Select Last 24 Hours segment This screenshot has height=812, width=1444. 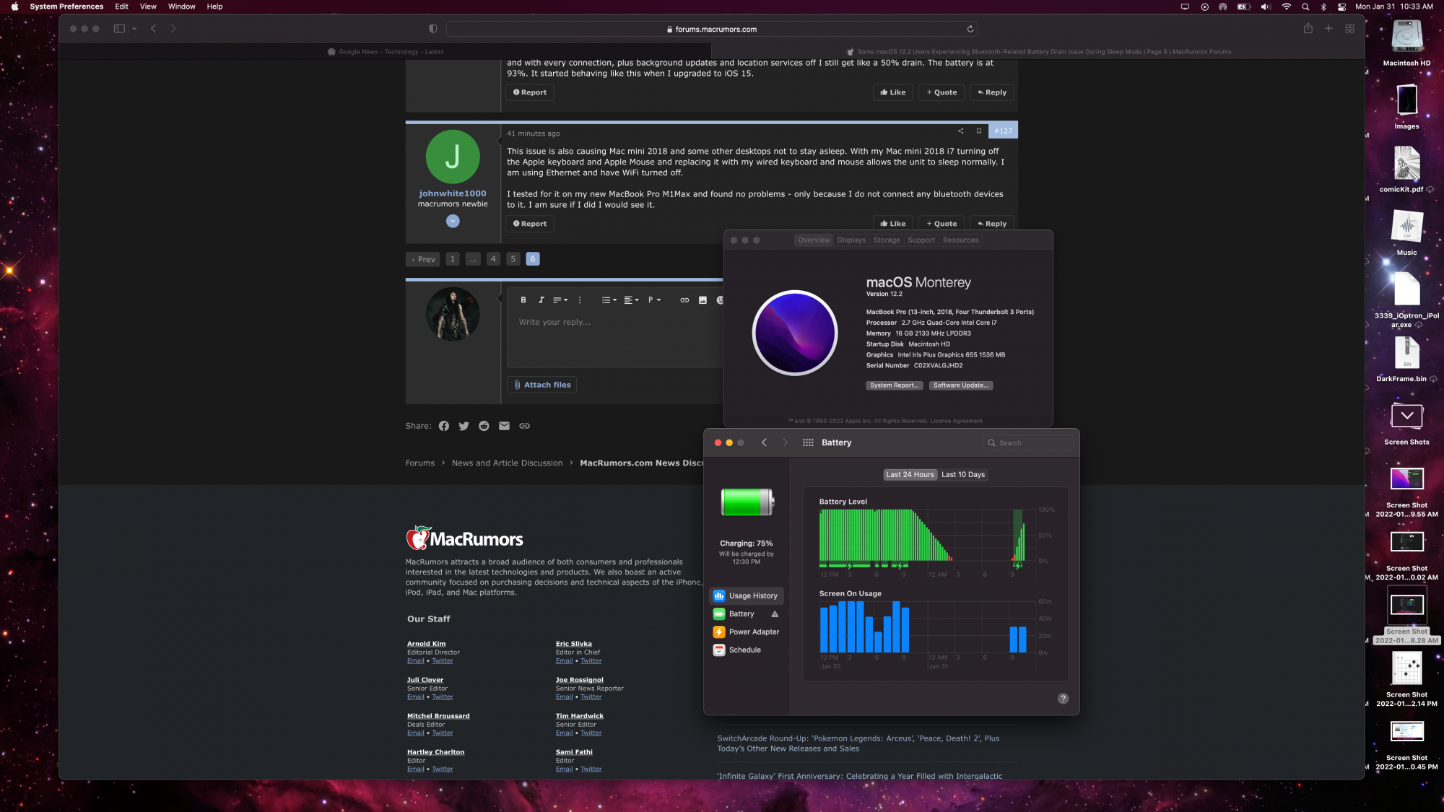910,474
